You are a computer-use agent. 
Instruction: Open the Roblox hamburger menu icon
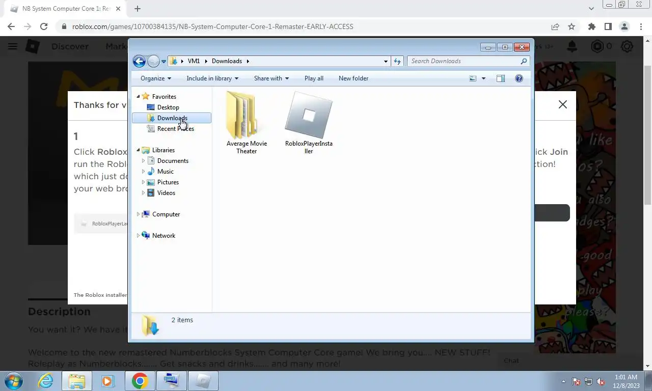click(x=13, y=46)
